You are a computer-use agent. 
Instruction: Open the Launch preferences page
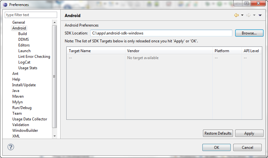pyautogui.click(x=24, y=51)
